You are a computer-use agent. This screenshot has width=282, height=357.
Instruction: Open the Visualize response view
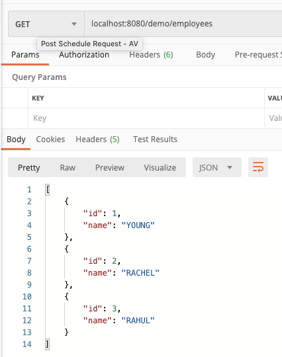click(160, 167)
